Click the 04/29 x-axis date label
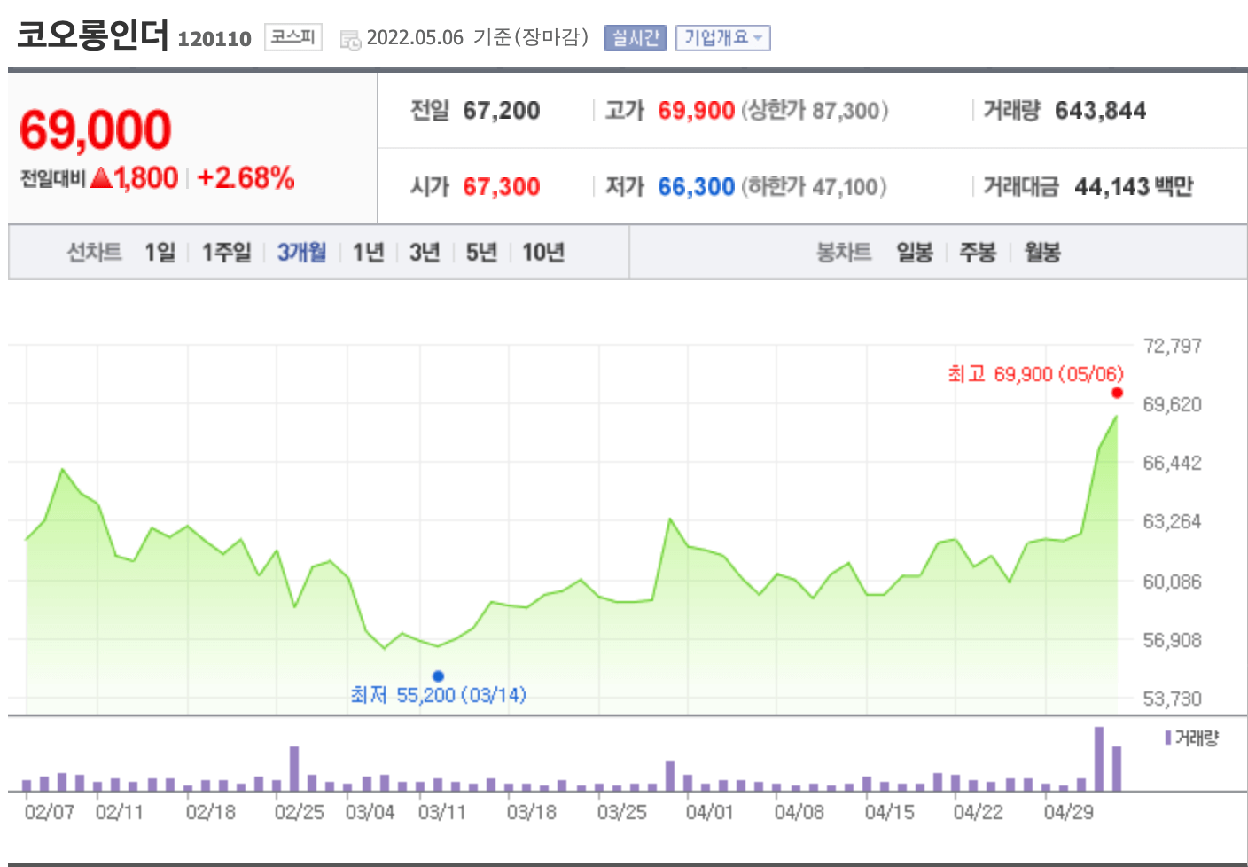 click(1068, 812)
